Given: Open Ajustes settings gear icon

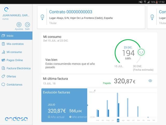Looking at the screenshot, I should click(19, 25).
